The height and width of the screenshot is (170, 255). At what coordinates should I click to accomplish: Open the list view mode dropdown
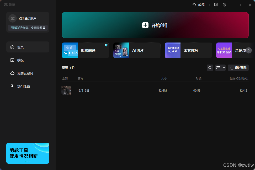click(x=220, y=68)
